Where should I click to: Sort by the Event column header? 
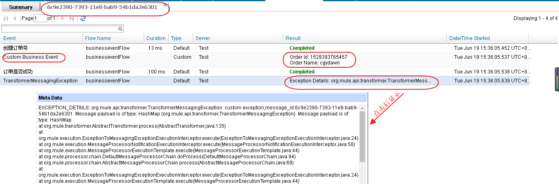tap(42, 38)
